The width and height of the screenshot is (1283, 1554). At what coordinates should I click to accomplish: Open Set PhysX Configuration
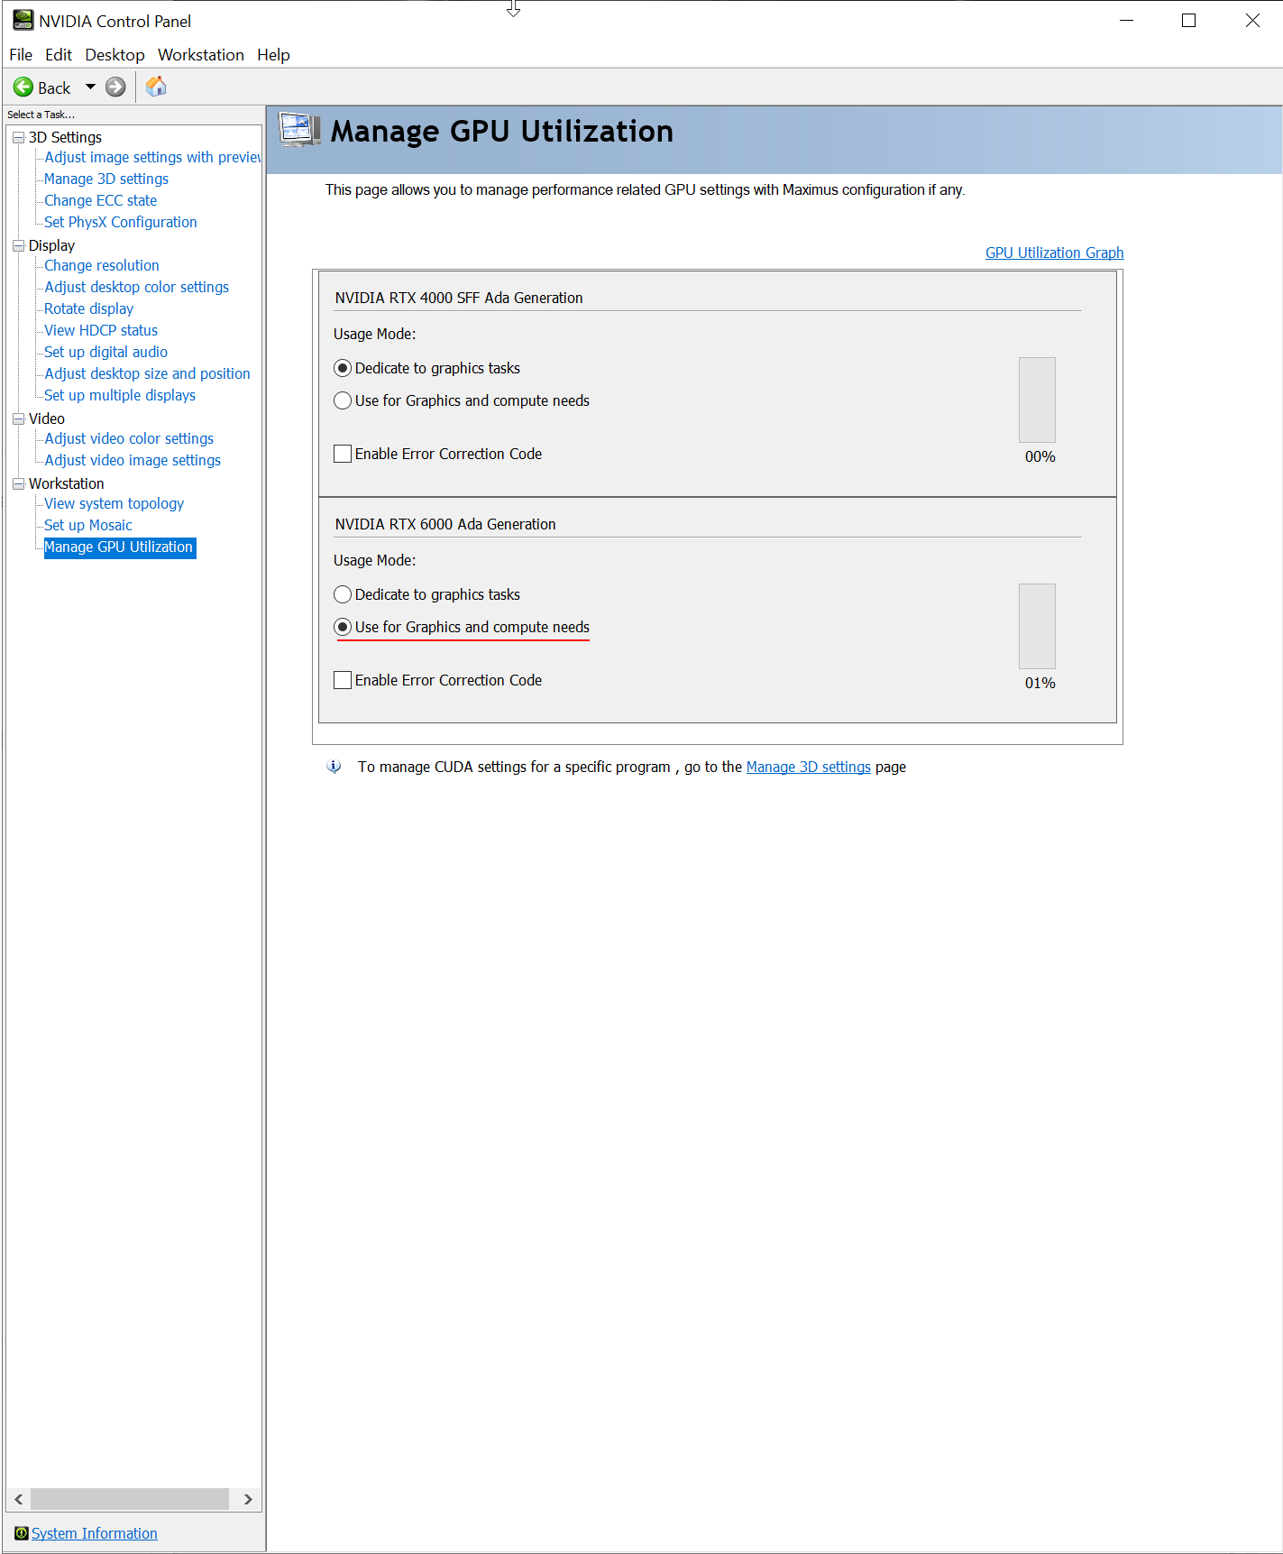click(121, 222)
